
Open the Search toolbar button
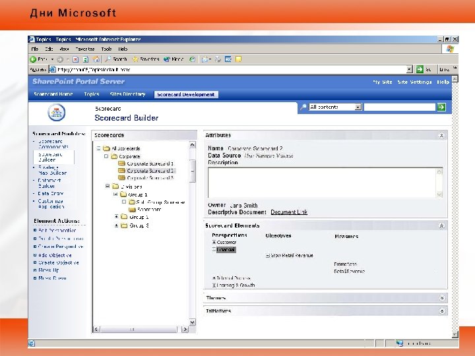tap(116, 59)
